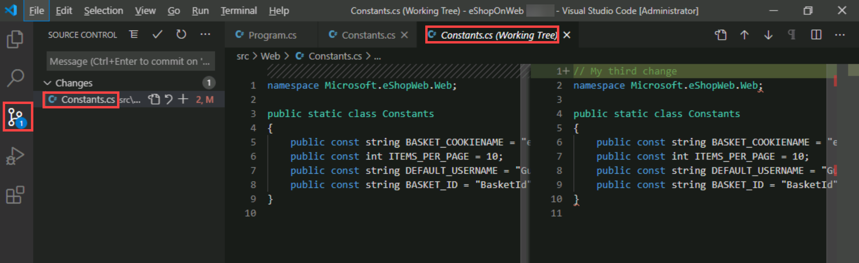
Task: Click Web in the breadcrumb
Action: click(x=270, y=56)
